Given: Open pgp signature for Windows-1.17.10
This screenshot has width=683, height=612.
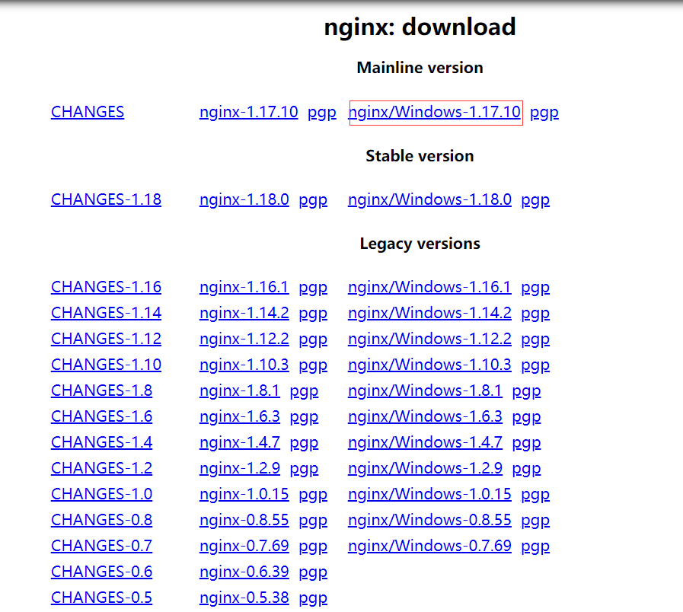Looking at the screenshot, I should click(x=544, y=112).
